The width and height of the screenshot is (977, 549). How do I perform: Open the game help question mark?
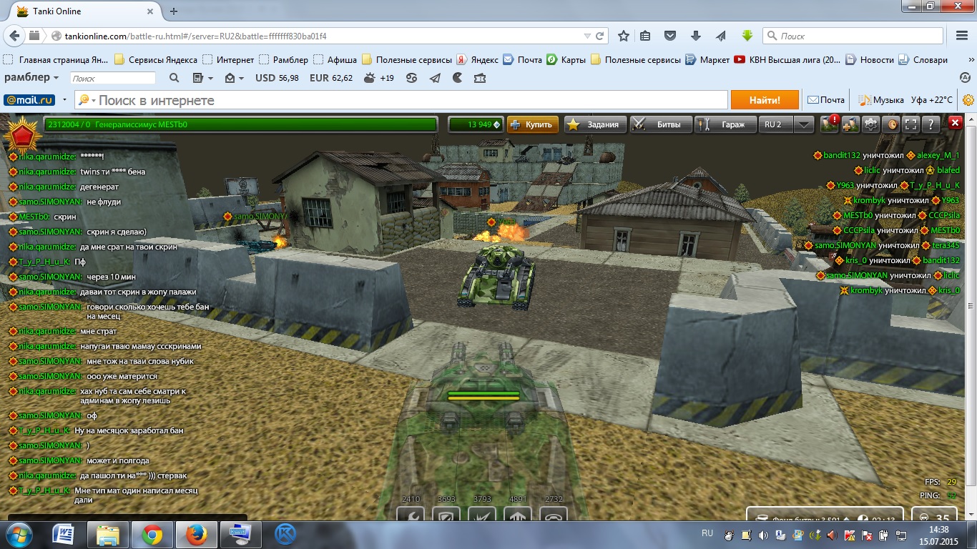(931, 124)
